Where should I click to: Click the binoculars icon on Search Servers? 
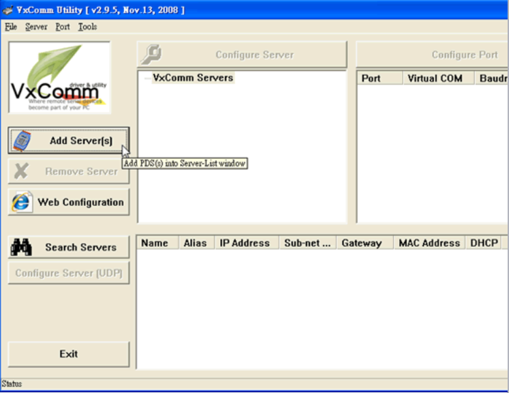(x=21, y=247)
